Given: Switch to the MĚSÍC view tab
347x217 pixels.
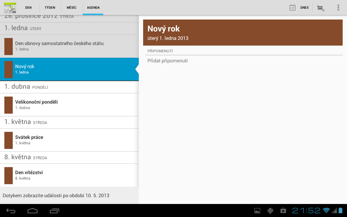Looking at the screenshot, I should click(72, 8).
